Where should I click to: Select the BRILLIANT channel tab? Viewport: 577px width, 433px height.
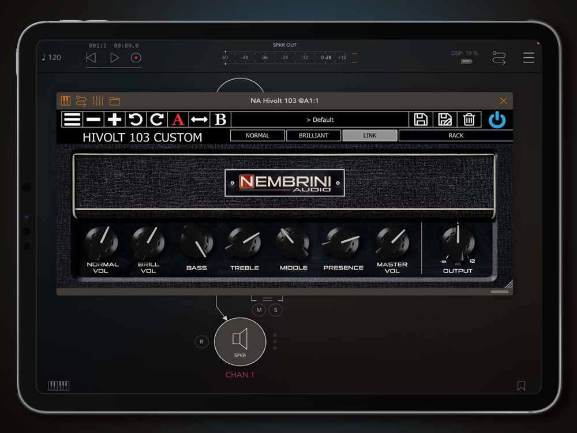[x=313, y=136]
